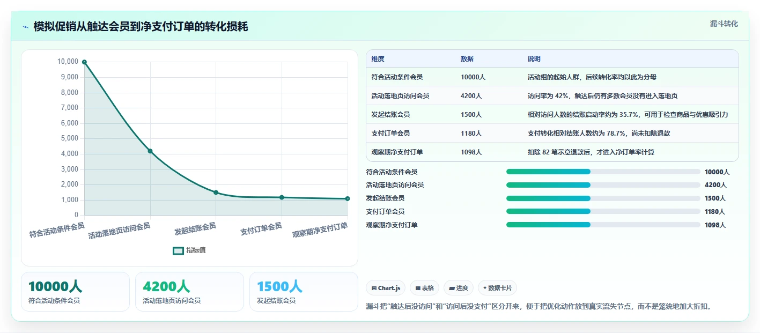
Task: Click the table value 1098人
Action: pos(471,152)
